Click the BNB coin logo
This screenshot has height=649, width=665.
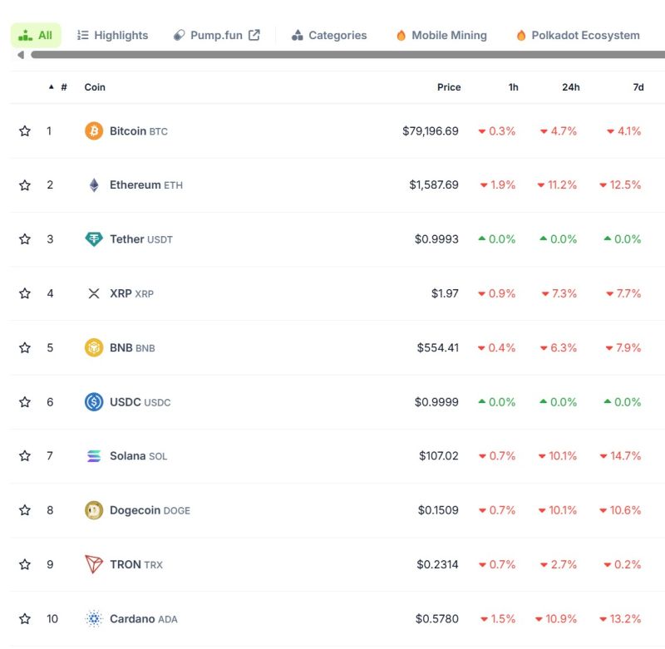pos(94,347)
